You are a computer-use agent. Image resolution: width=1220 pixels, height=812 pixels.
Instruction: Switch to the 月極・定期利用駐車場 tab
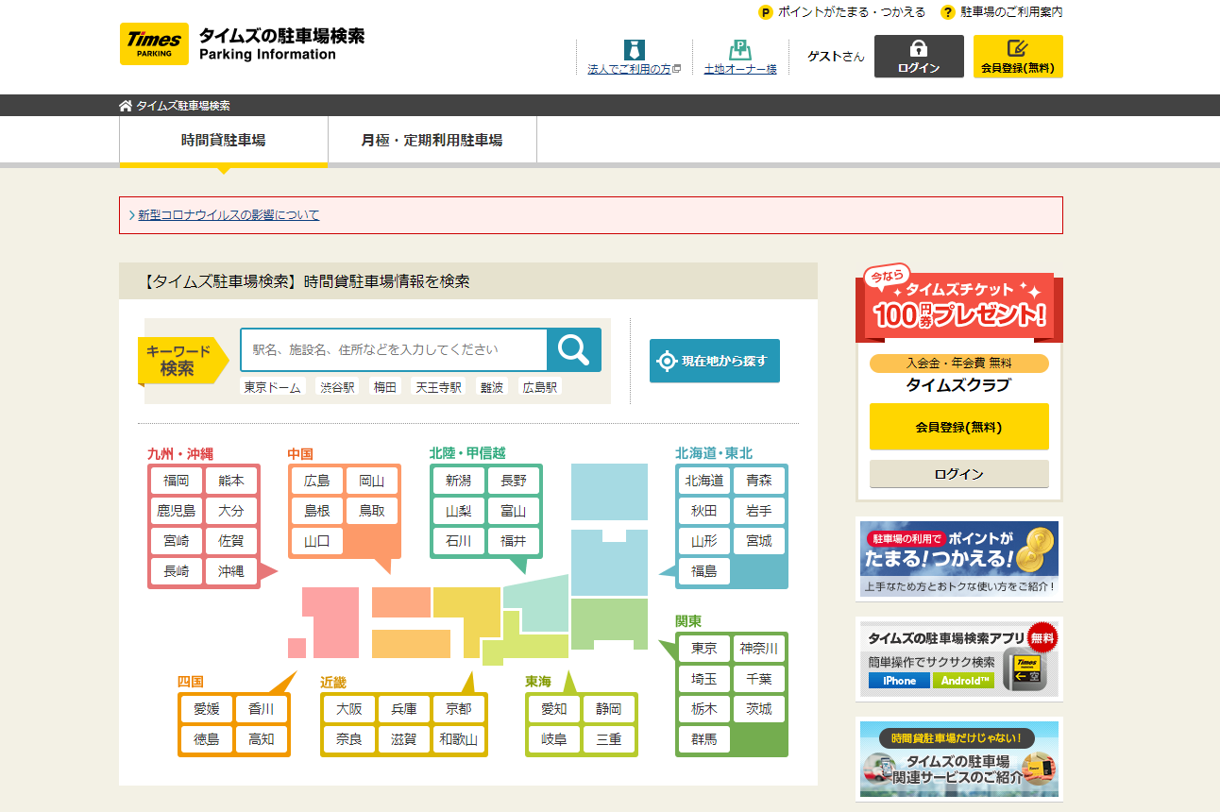point(432,139)
